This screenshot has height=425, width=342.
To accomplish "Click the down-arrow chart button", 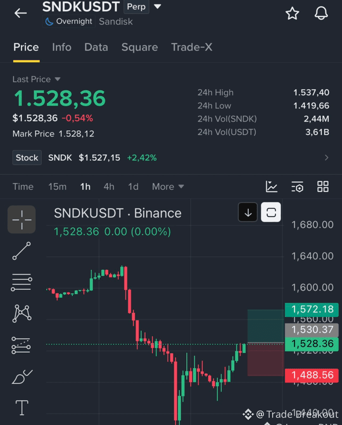I will coord(248,212).
